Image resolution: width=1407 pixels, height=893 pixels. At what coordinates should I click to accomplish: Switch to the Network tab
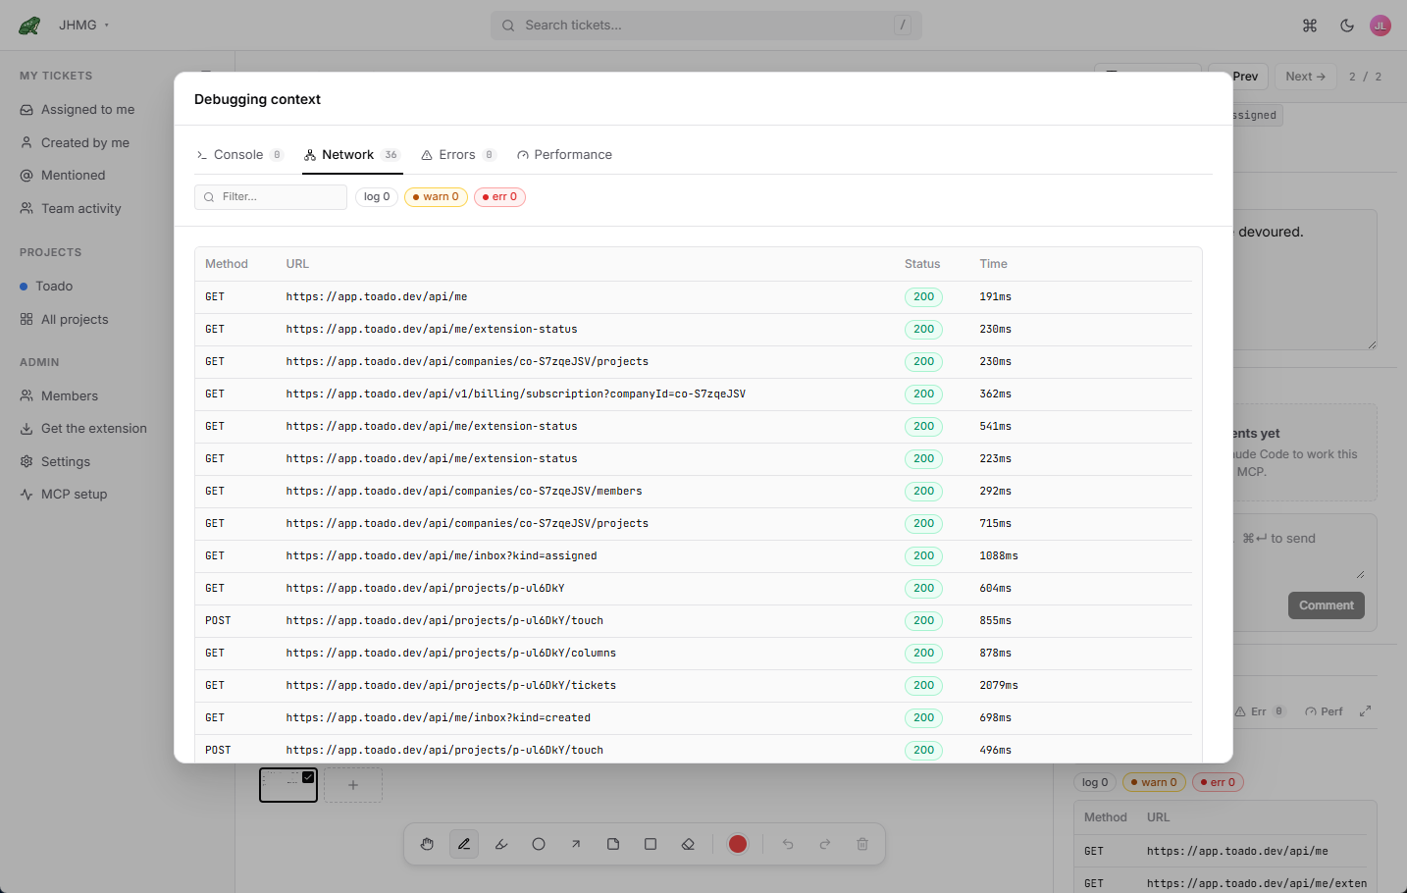(352, 155)
